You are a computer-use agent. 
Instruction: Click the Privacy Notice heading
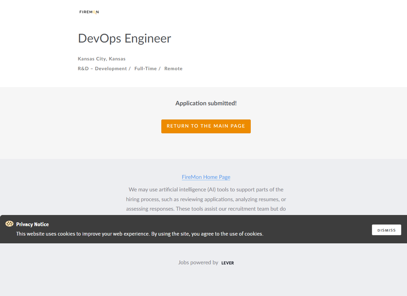tap(32, 224)
